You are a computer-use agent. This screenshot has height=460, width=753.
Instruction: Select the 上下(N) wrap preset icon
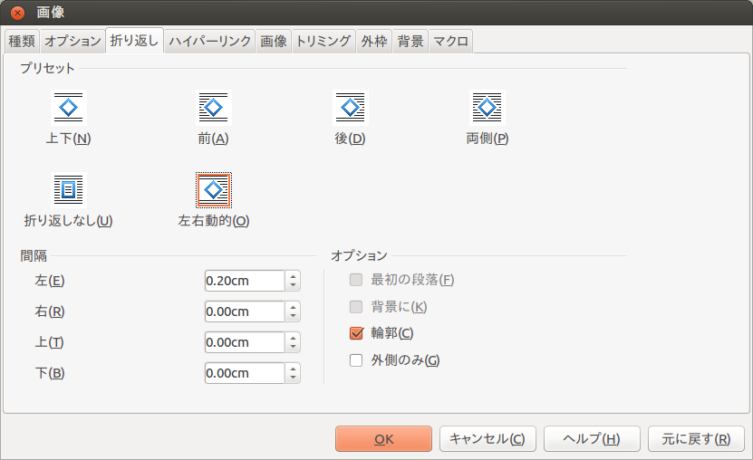(x=68, y=108)
